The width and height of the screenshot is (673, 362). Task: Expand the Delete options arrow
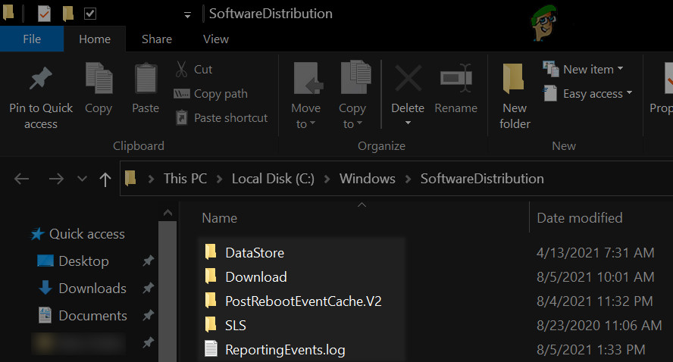(408, 123)
